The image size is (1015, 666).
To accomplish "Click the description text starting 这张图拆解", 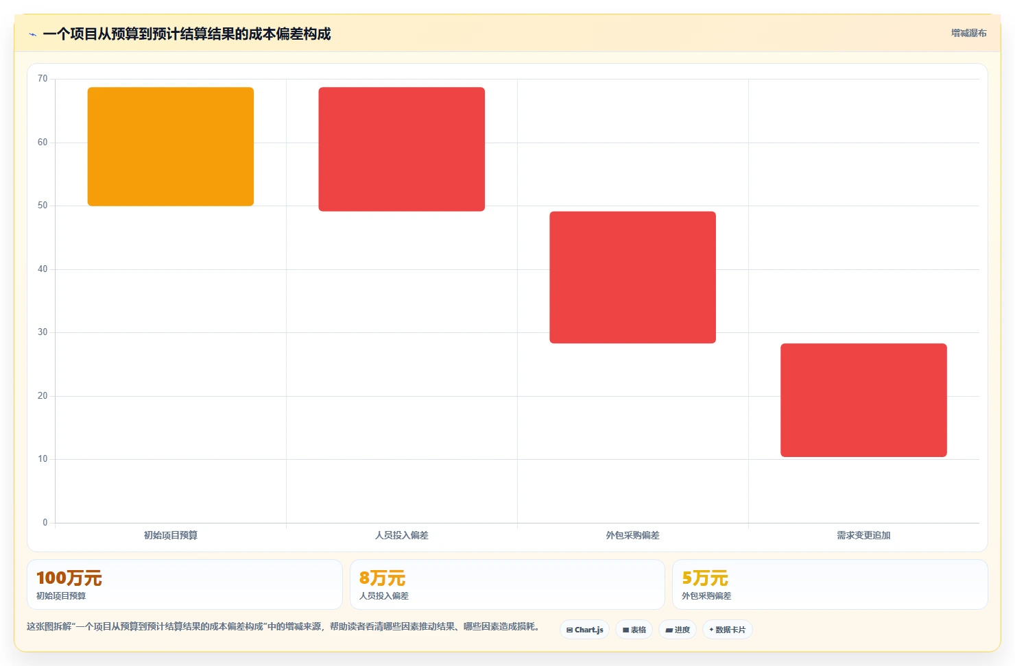I will coord(285,626).
